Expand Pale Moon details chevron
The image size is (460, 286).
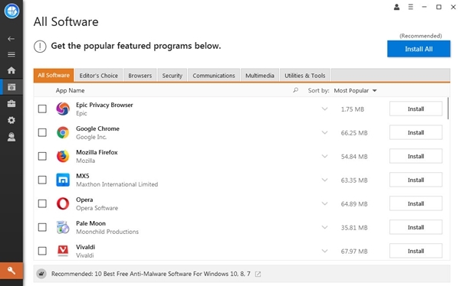[x=324, y=227]
